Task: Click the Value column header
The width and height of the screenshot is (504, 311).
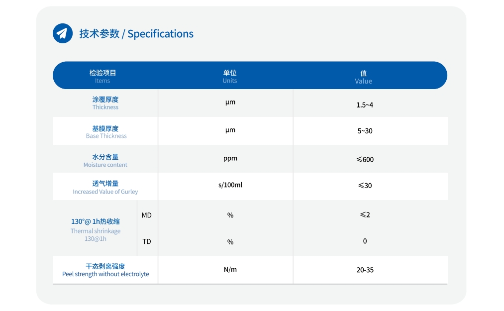Action: 363,77
